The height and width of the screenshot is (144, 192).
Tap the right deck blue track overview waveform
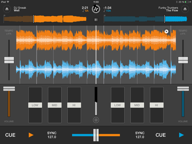point(146,19)
